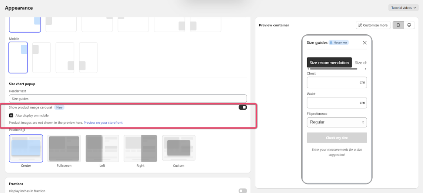Click the Appearance page title
The width and height of the screenshot is (423, 193).
[x=19, y=8]
